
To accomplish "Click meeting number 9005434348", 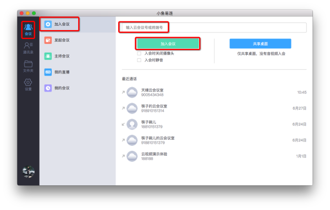I will click(152, 95).
